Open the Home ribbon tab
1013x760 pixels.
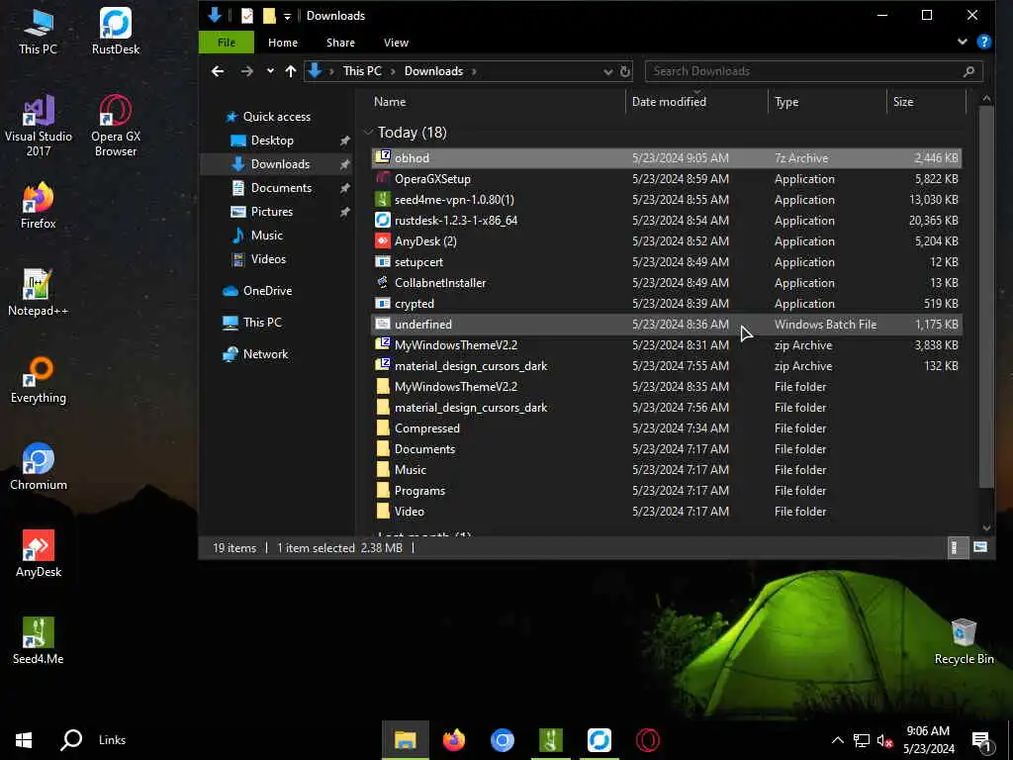(283, 43)
